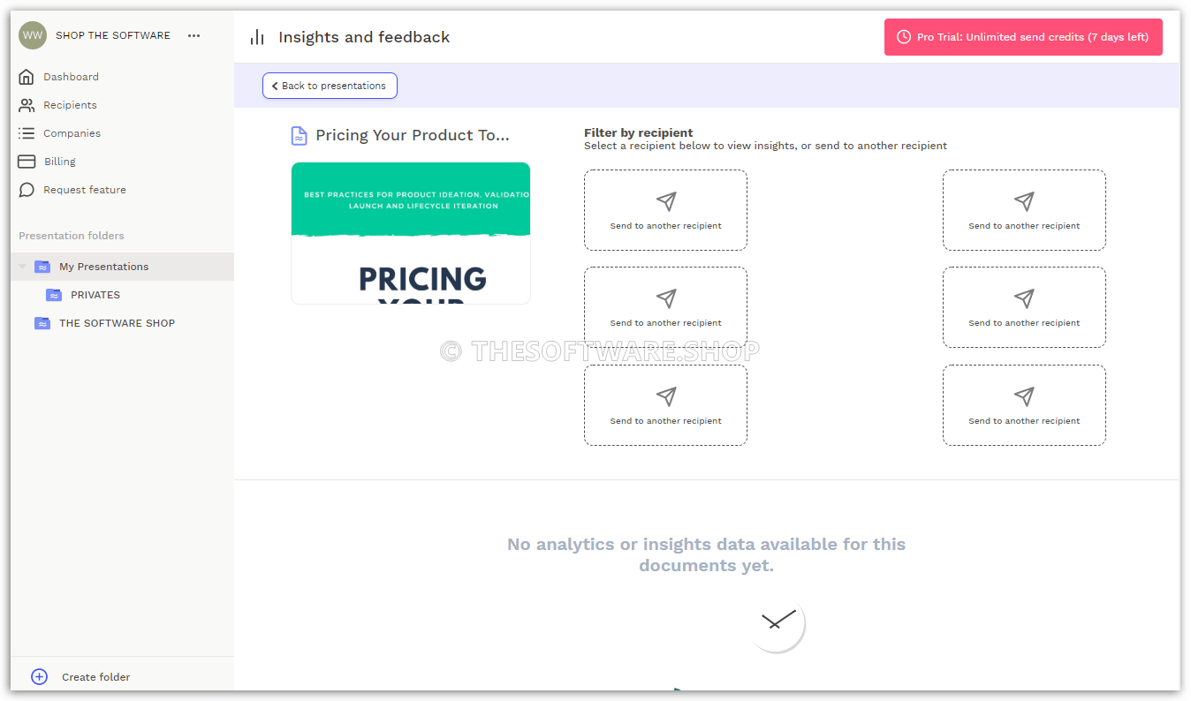
Task: Click the plus icon beside Create folder
Action: (x=39, y=676)
